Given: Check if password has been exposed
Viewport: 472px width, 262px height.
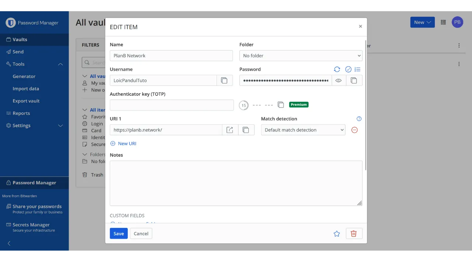Looking at the screenshot, I should click(x=348, y=69).
